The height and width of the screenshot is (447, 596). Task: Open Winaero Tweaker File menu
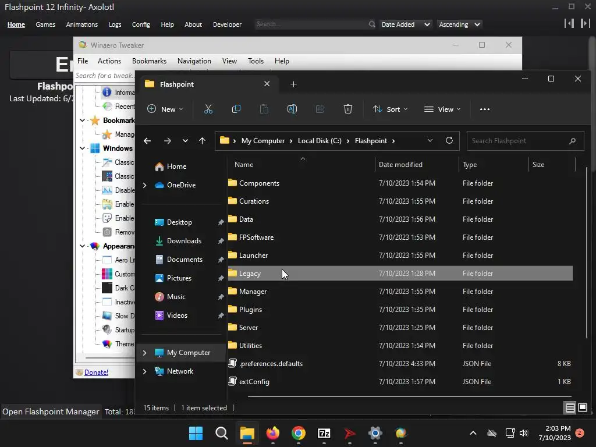coord(83,61)
